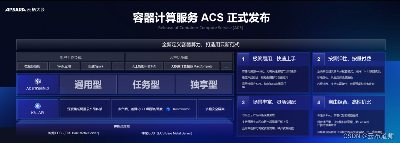This screenshot has width=400, height=143.
Task: Click the number 3 box
Action: pos(243,102)
